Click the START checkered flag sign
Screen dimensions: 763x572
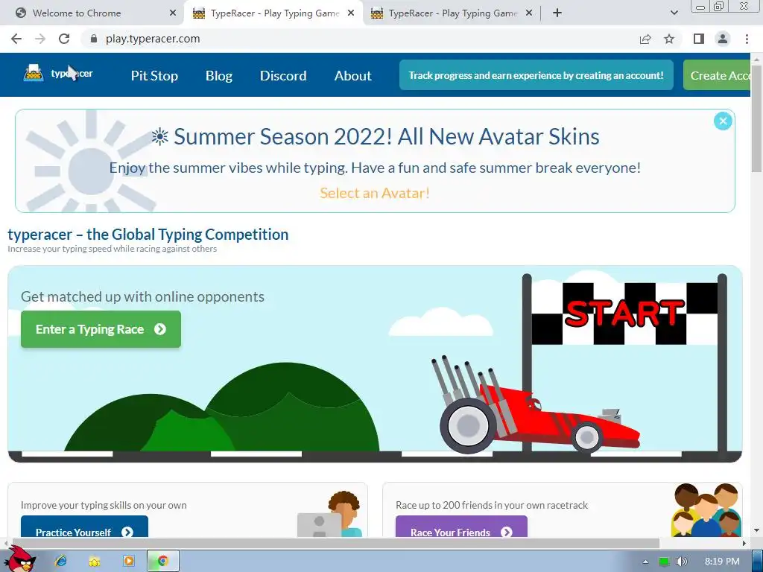(624, 314)
